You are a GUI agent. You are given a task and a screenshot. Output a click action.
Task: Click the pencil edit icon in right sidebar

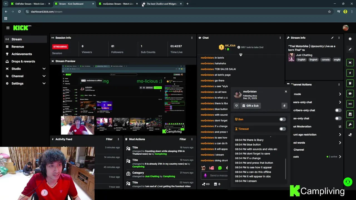point(350,49)
